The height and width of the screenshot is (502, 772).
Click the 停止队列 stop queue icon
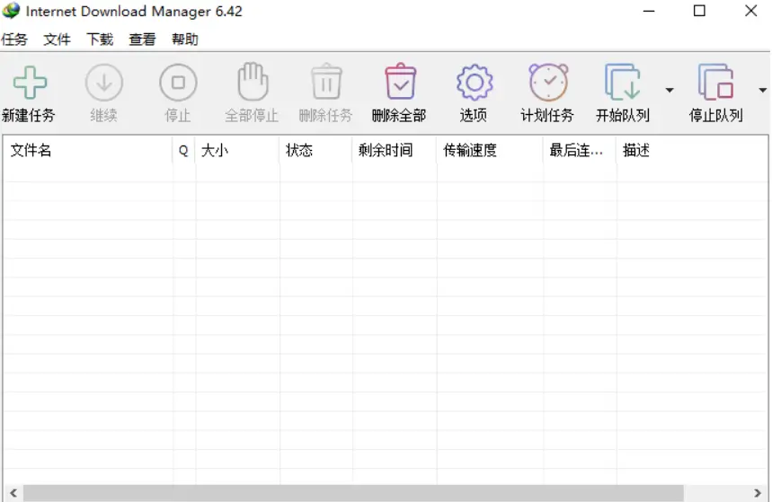coord(715,82)
